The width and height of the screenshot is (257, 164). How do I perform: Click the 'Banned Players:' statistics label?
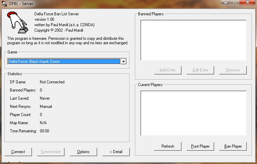tap(23, 90)
